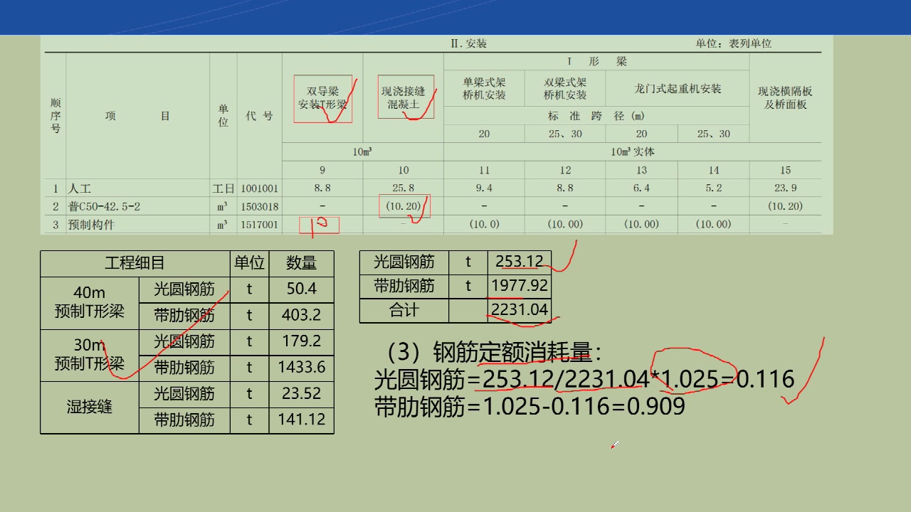
Task: Select the '标准跨径(m)' header row
Action: 596,116
